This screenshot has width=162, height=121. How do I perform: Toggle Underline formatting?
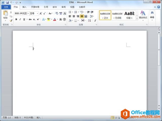click(24, 19)
